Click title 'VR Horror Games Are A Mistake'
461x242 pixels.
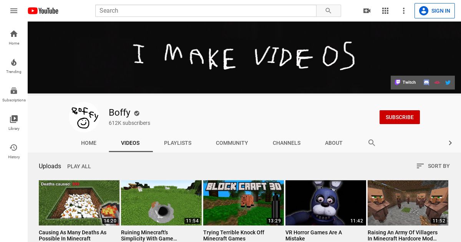pyautogui.click(x=313, y=235)
